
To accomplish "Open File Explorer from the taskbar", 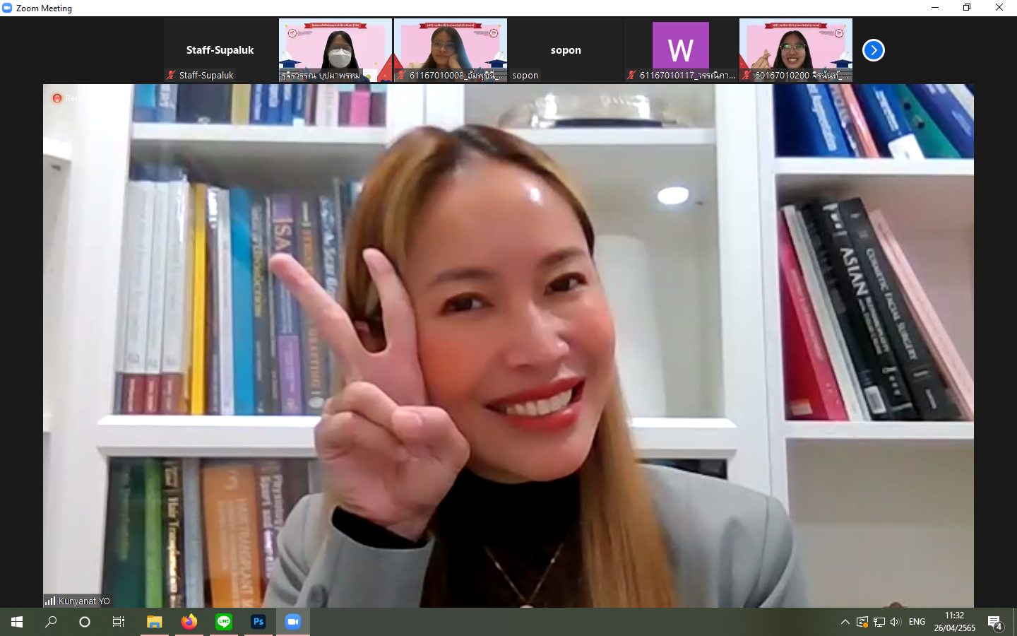I will pyautogui.click(x=155, y=622).
